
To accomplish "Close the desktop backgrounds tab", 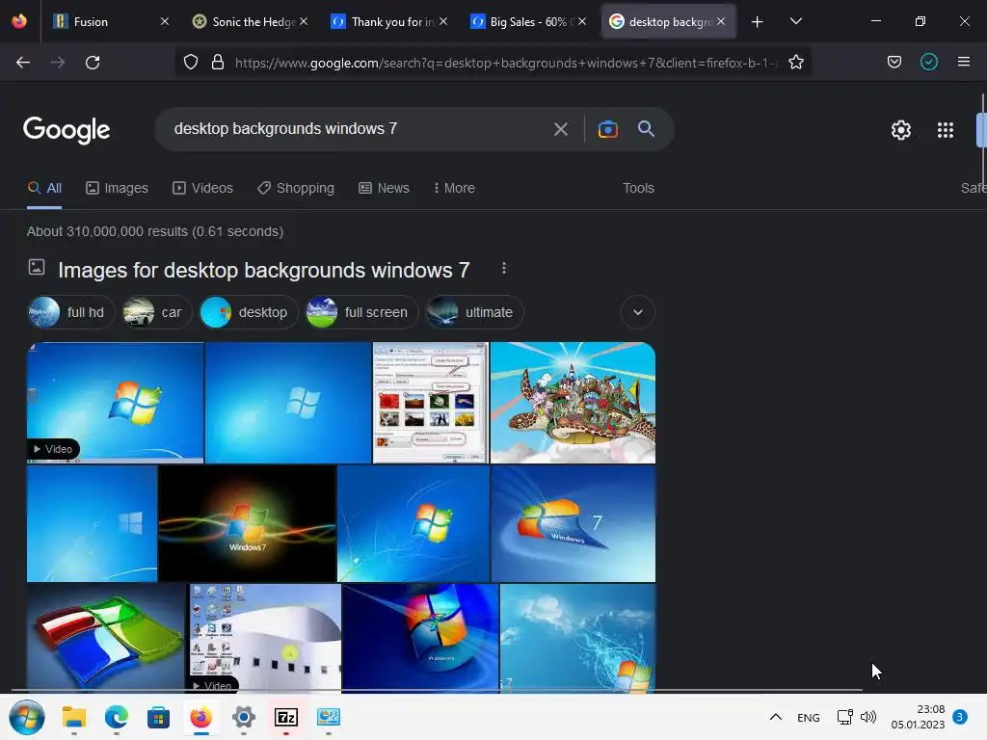I will click(721, 21).
